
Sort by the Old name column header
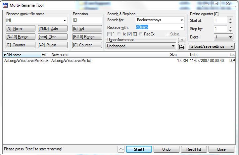pyautogui.click(x=22, y=54)
